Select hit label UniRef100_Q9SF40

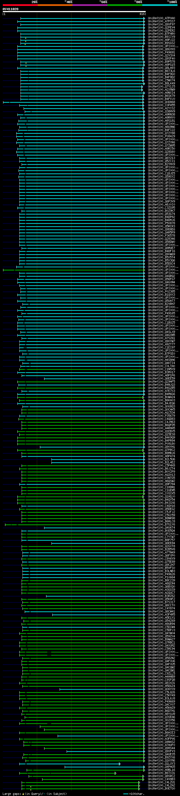click(x=161, y=58)
